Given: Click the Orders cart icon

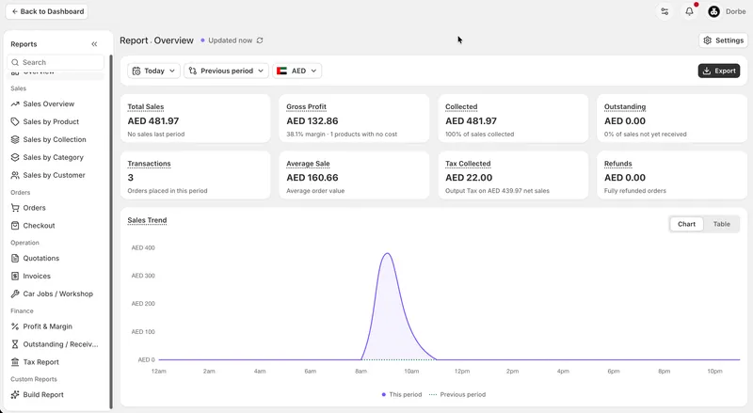Looking at the screenshot, I should click(15, 208).
